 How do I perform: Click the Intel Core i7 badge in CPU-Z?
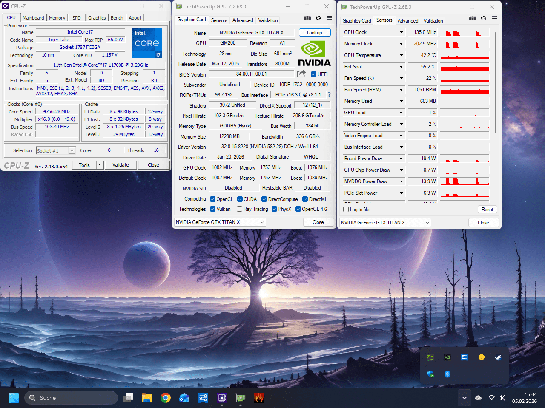(x=147, y=43)
